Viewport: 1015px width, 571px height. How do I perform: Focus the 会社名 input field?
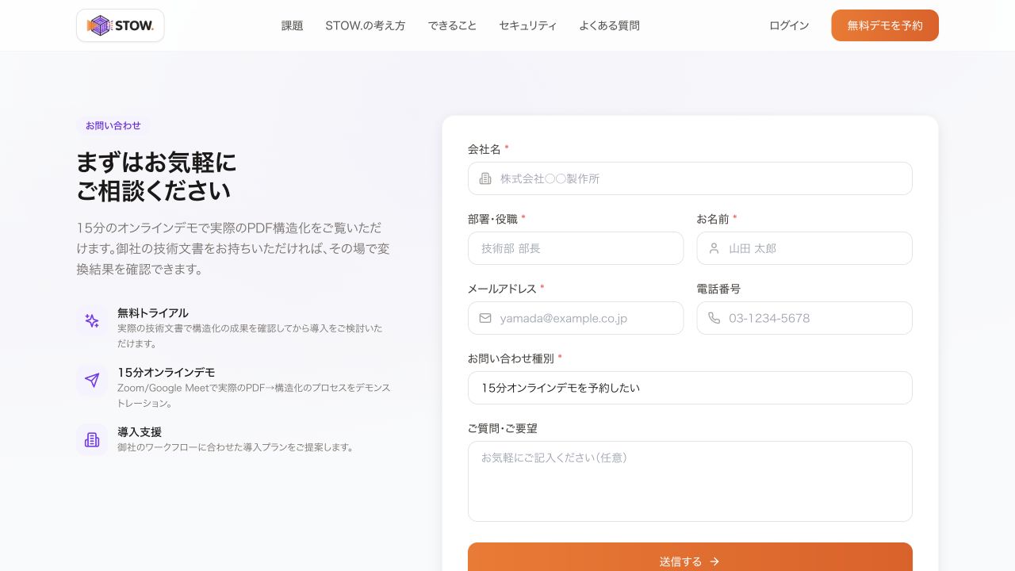[690, 178]
